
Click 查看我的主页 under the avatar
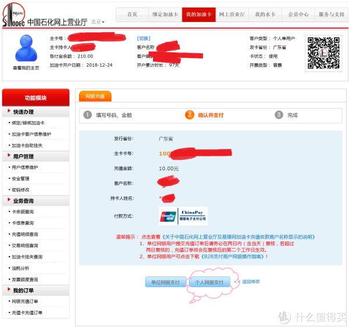26,68
